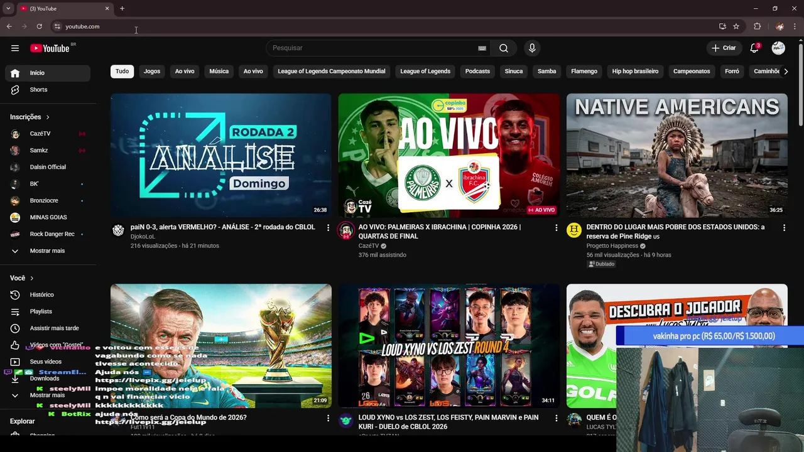The width and height of the screenshot is (804, 452).
Task: Close the YouTube browser tab
Action: pos(107,9)
